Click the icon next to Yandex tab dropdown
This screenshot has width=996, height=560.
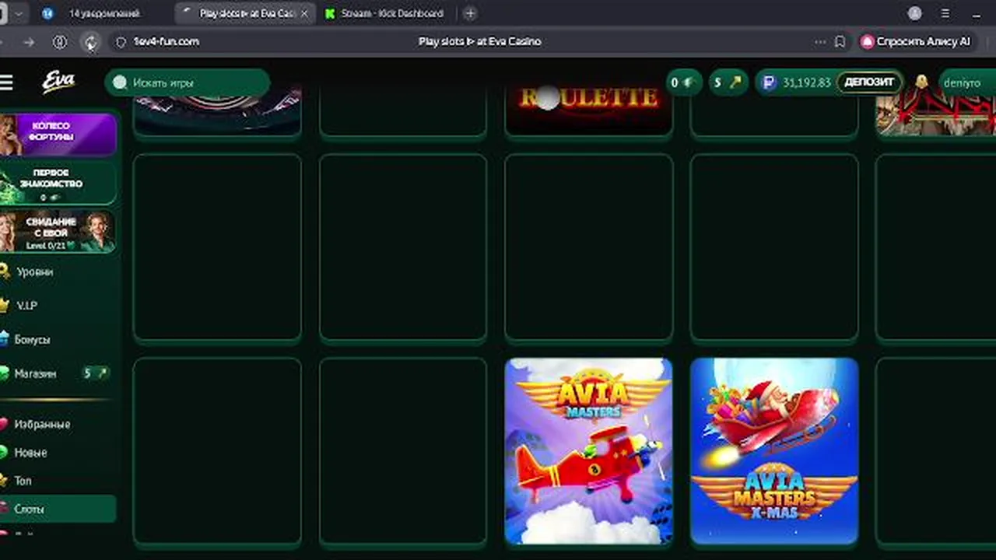tap(3, 13)
